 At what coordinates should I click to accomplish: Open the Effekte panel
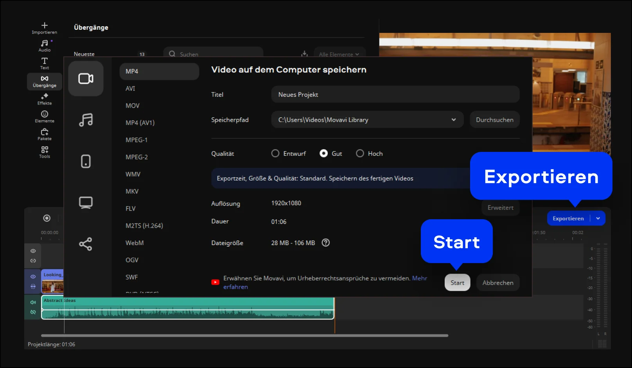[x=44, y=99]
